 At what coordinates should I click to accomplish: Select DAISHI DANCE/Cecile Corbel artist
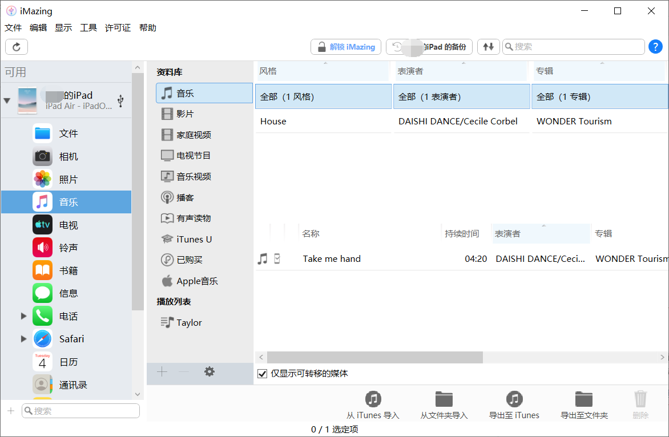point(461,122)
